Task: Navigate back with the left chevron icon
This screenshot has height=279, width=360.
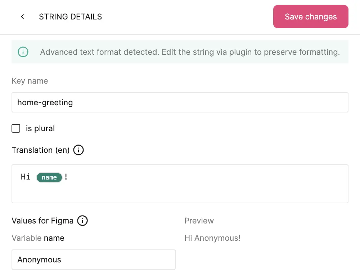Action: click(x=22, y=17)
